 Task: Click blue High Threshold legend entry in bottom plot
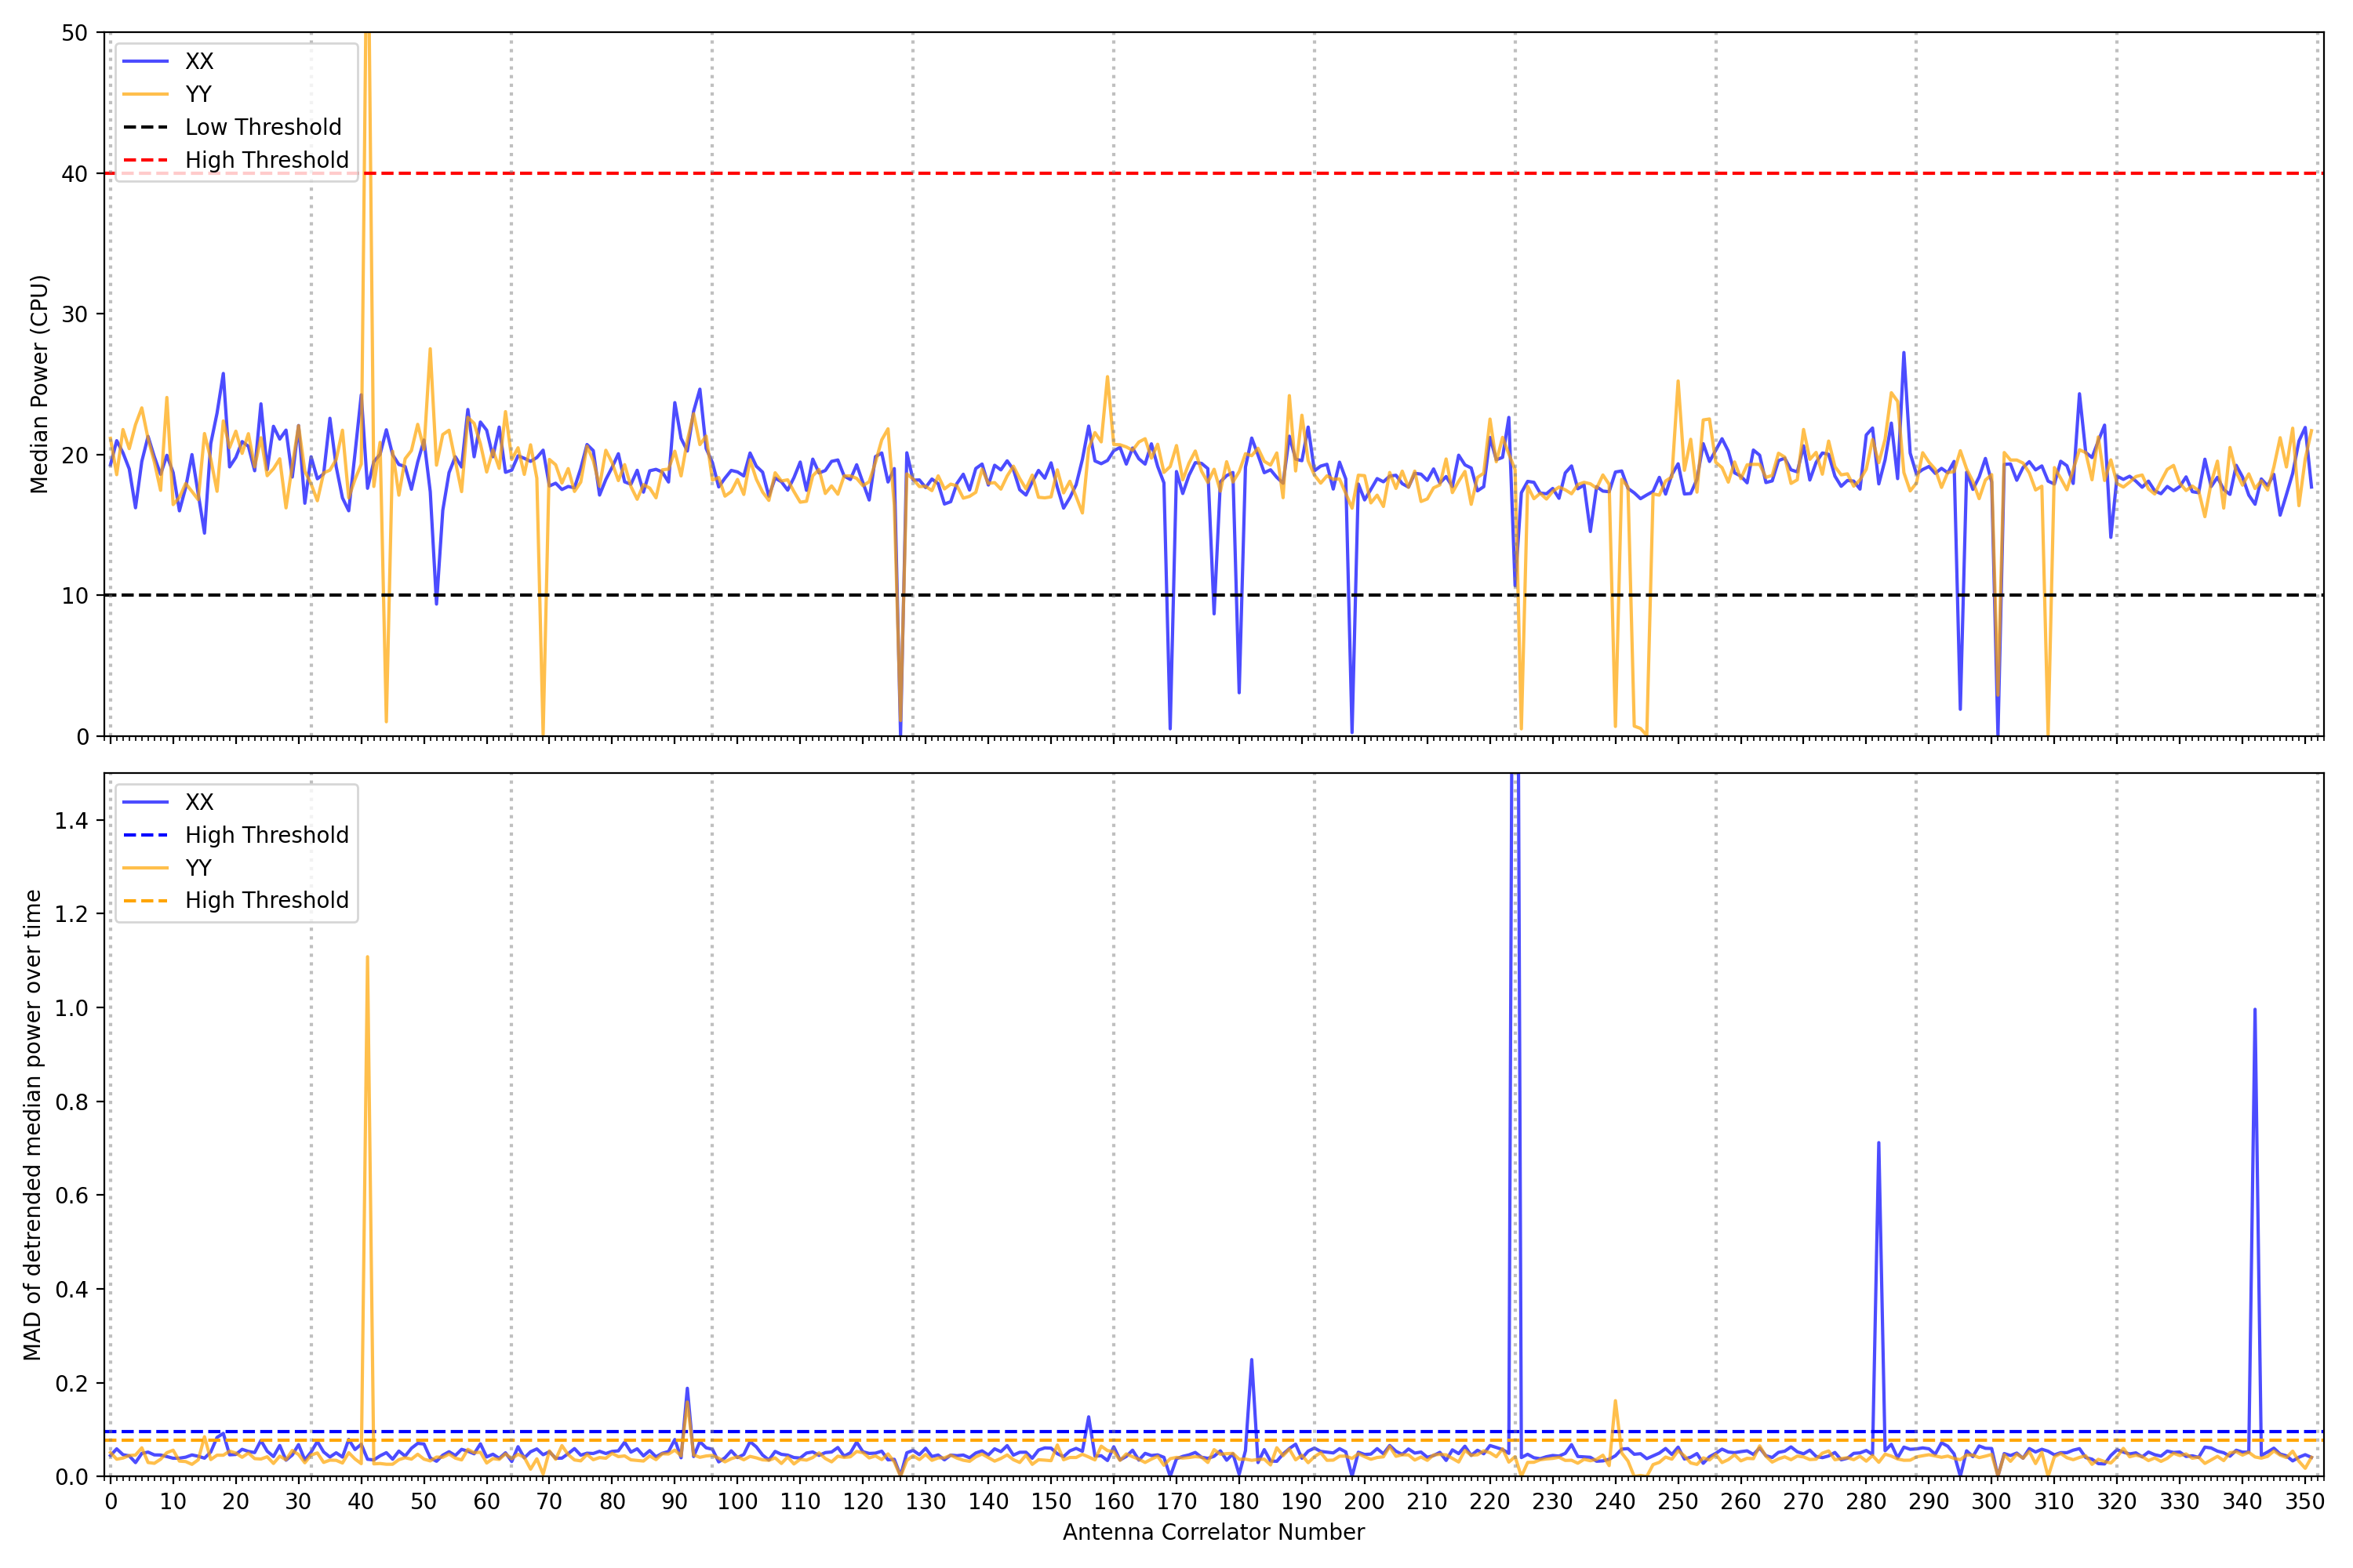266,835
